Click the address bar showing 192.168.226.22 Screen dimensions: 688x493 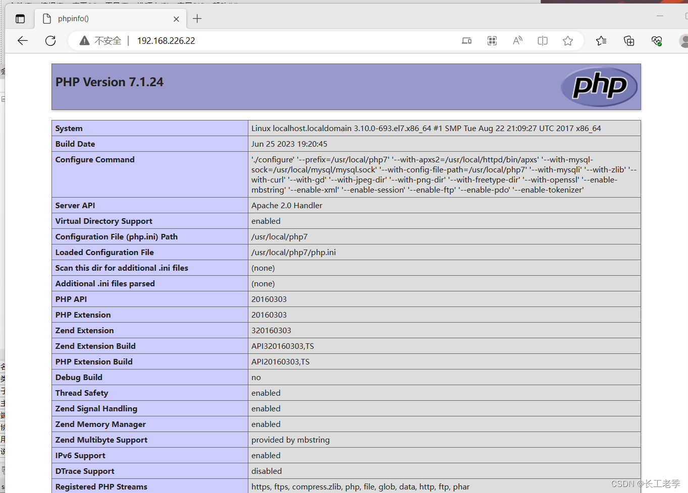pos(166,41)
